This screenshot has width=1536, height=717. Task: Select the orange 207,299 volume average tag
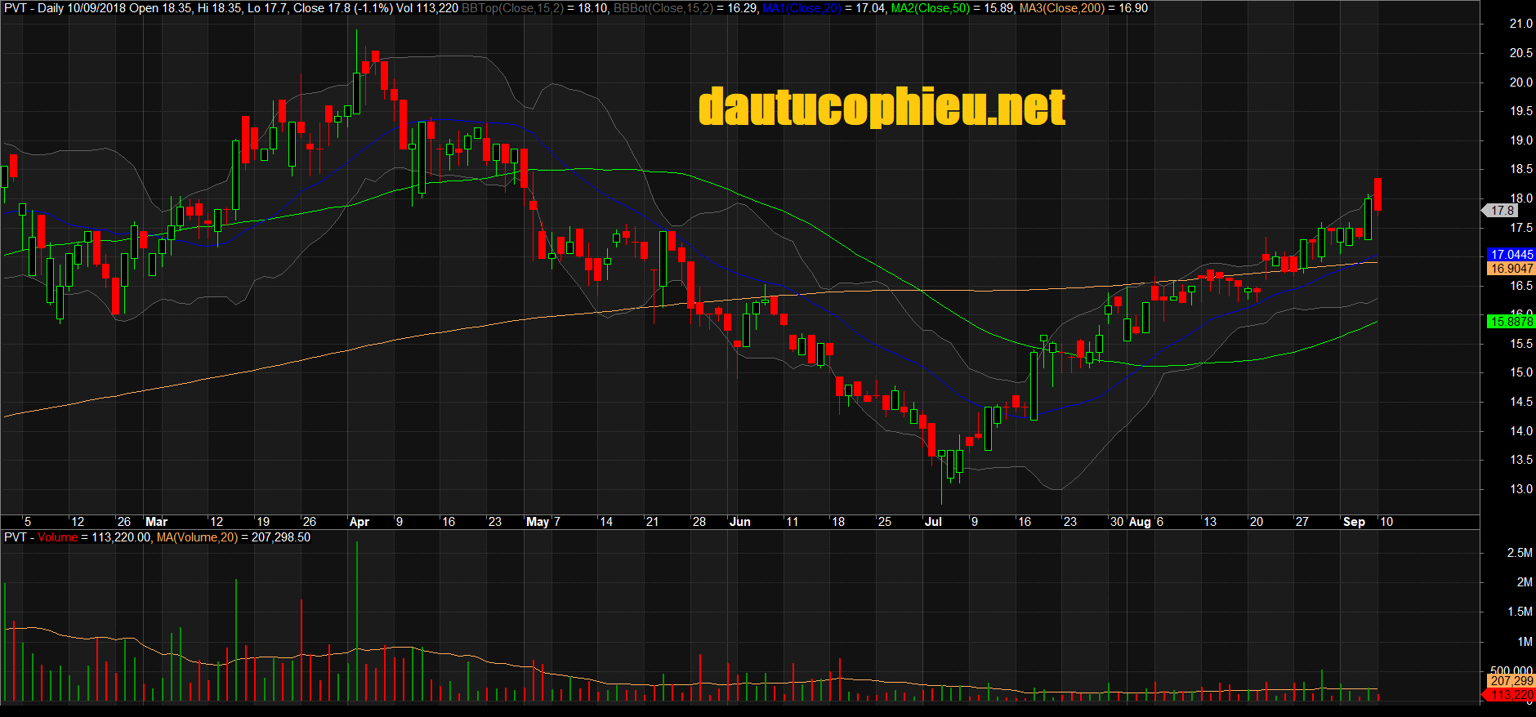pyautogui.click(x=1511, y=681)
